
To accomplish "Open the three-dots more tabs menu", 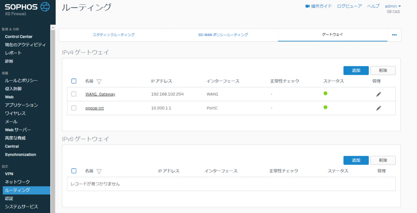I will (394, 35).
